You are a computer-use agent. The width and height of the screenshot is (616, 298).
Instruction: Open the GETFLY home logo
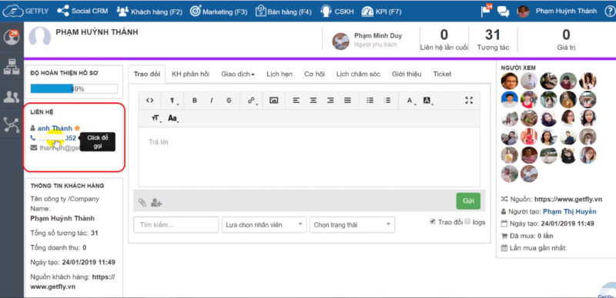(25, 11)
